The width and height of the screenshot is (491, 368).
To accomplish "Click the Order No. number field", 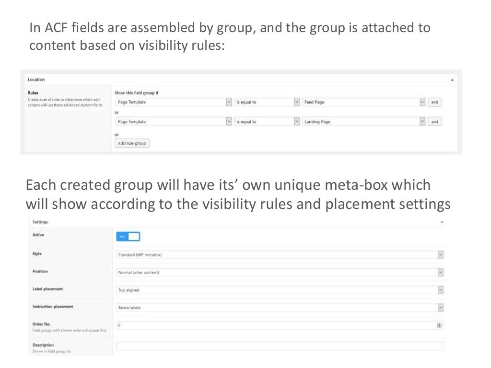I will [x=276, y=325].
